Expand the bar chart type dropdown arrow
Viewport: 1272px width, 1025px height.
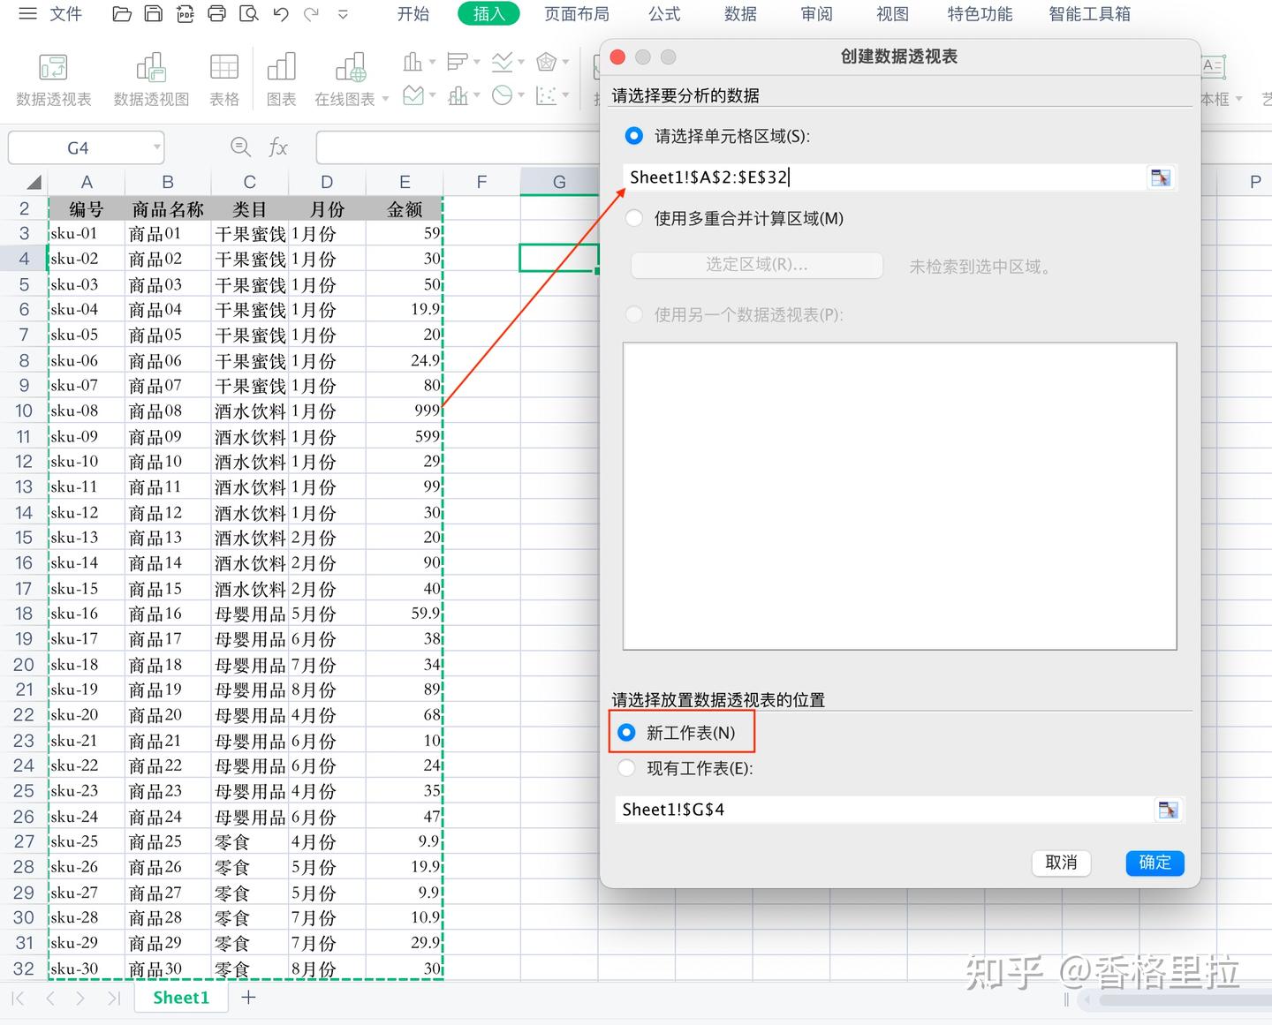coord(477,62)
